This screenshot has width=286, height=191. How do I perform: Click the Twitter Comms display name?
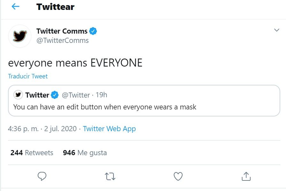pyautogui.click(x=62, y=31)
